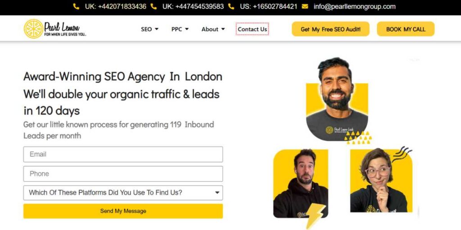The height and width of the screenshot is (230, 461).
Task: Click the envelope icon next to the email address
Action: 305,6
